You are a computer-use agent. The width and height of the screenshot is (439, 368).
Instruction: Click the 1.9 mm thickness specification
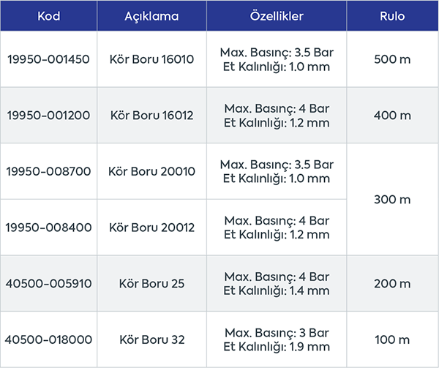tap(277, 347)
